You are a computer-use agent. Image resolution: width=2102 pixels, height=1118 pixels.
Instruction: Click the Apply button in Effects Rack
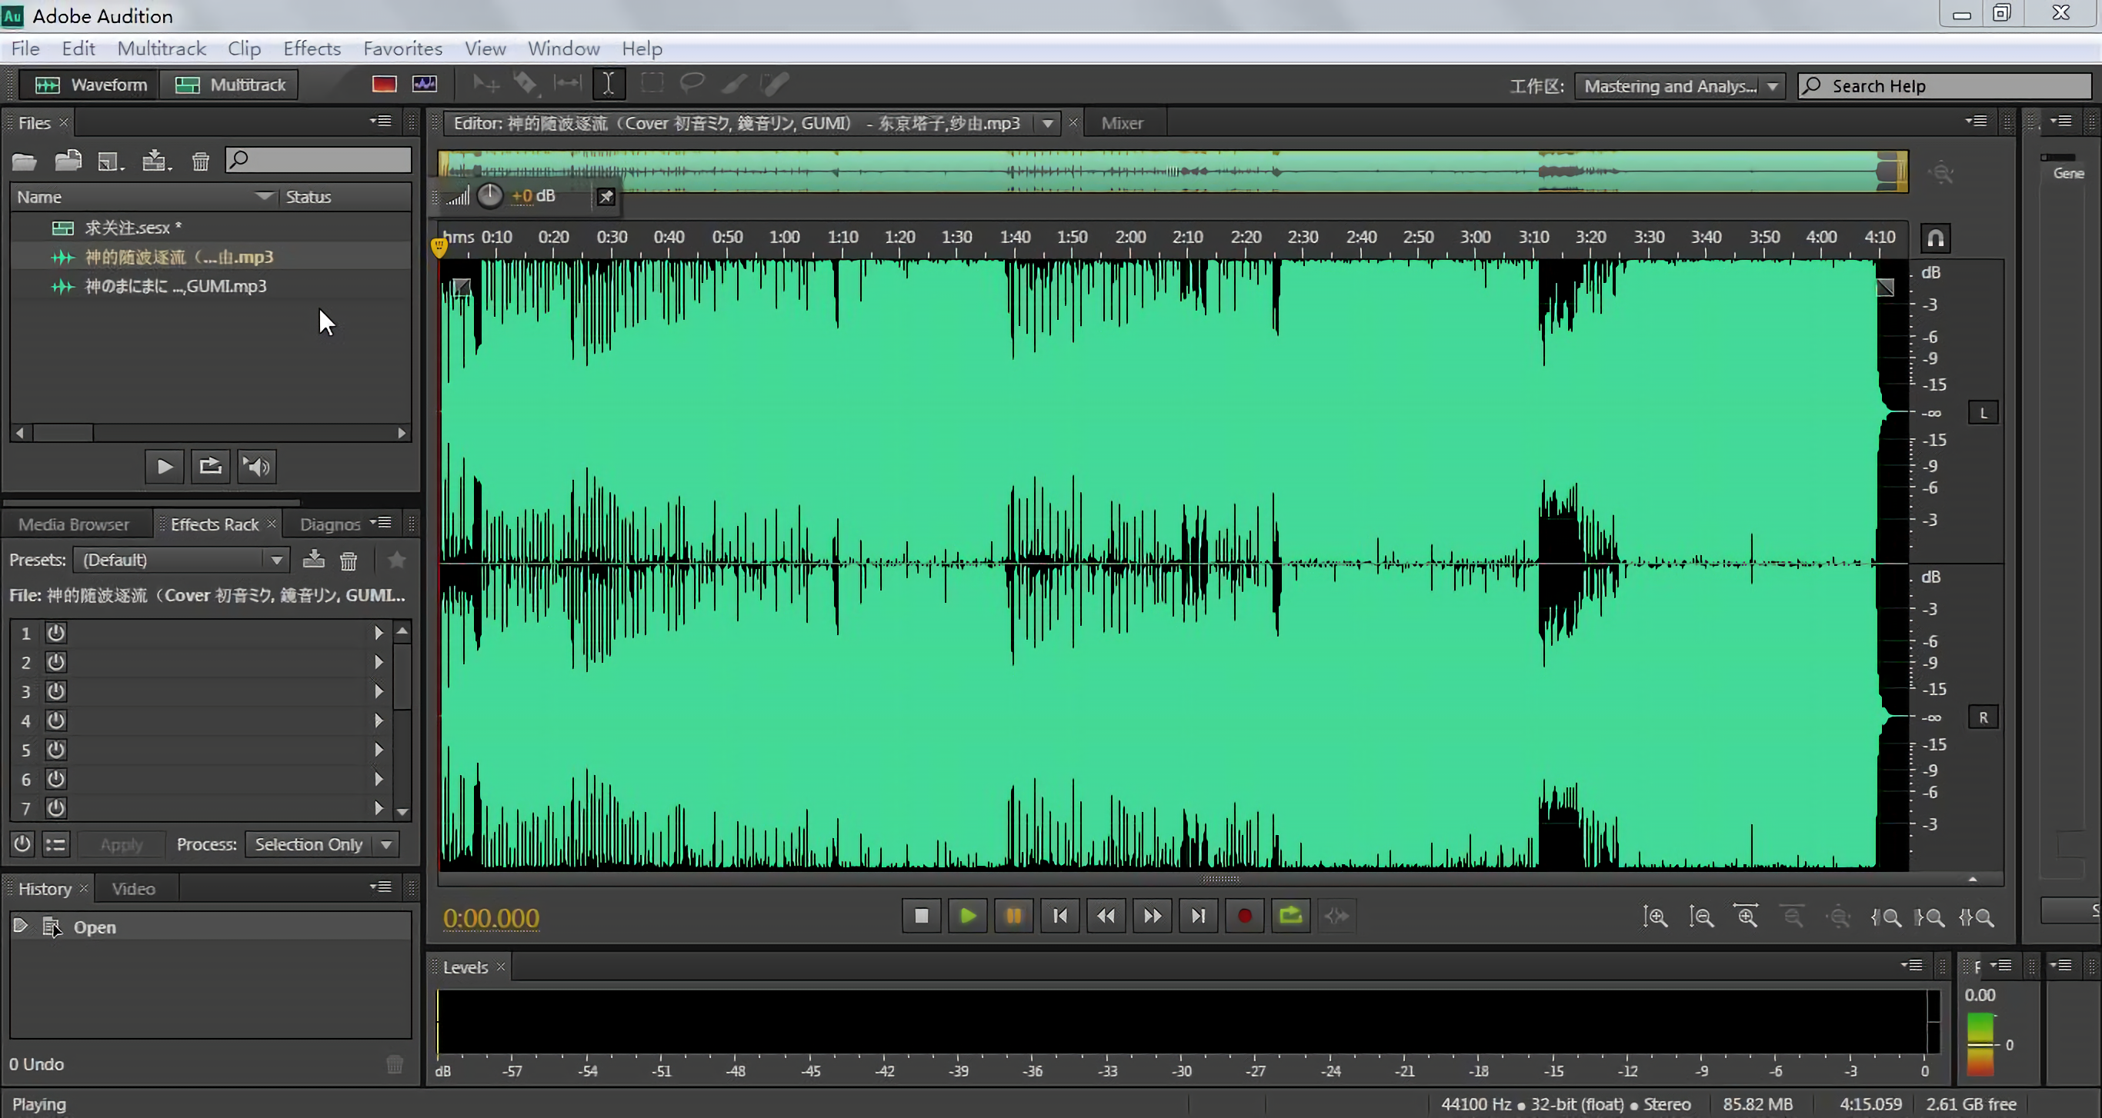(x=121, y=843)
